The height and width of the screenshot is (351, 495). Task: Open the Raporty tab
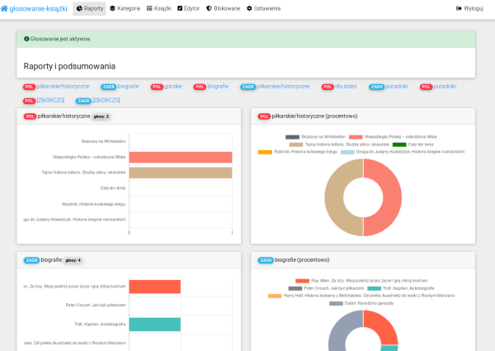tap(88, 8)
